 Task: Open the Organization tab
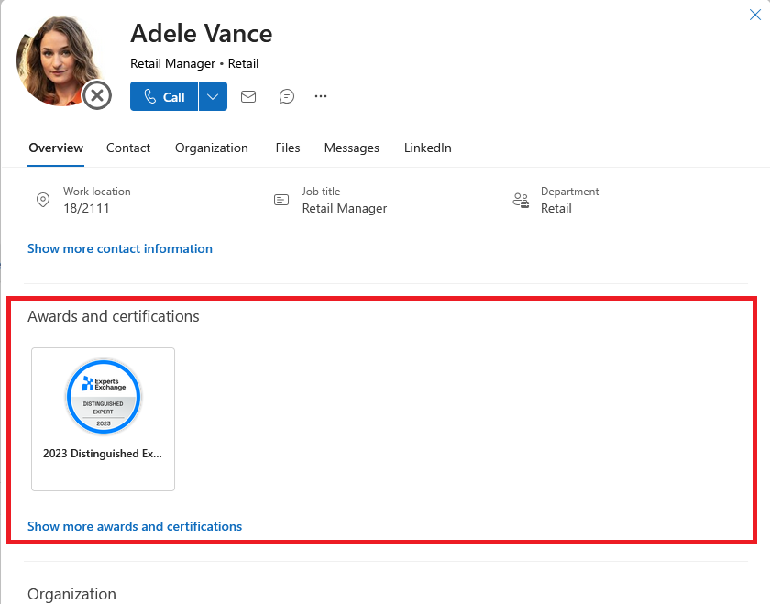212,148
